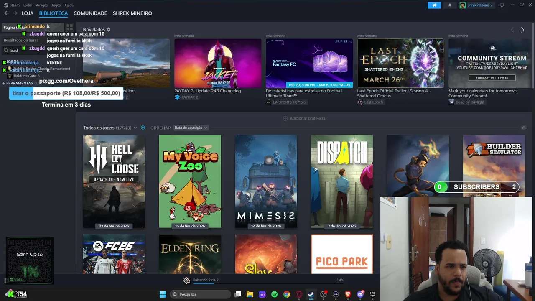Open the downloads manager icon
This screenshot has height=301, width=535.
point(187,280)
